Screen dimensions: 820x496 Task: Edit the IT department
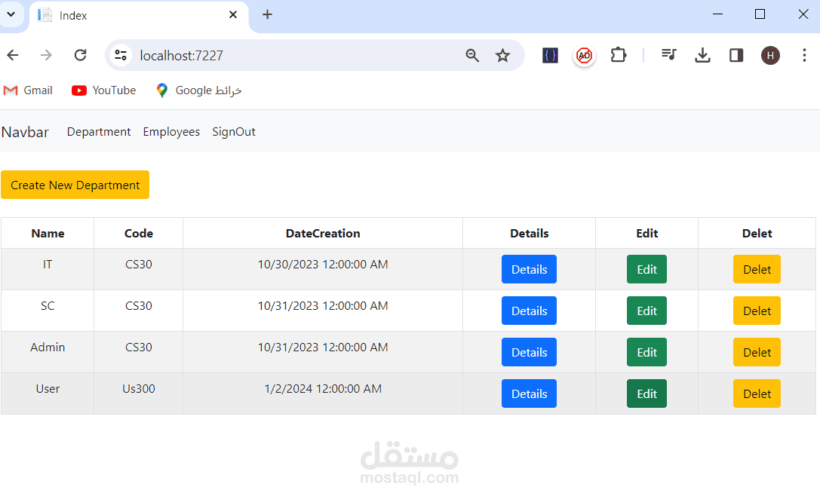pos(647,269)
